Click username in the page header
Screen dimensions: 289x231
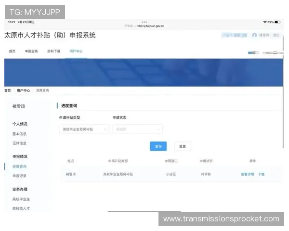[264, 35]
